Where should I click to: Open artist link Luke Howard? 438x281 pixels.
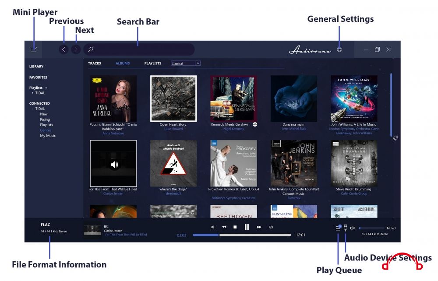tap(173, 129)
